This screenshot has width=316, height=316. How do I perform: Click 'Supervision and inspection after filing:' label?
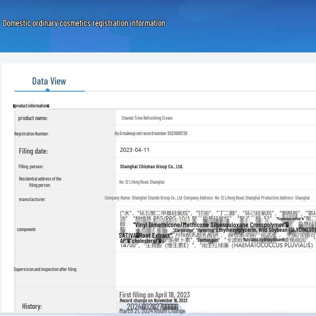point(45,269)
